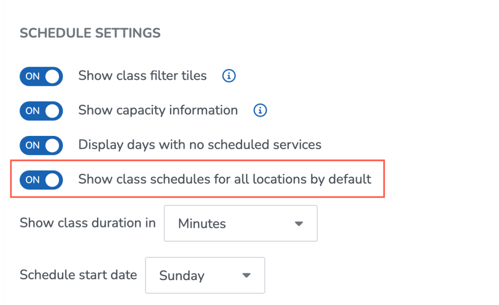Click the SCHEDULE SETTINGS heading
499x305 pixels.
pyautogui.click(x=90, y=33)
